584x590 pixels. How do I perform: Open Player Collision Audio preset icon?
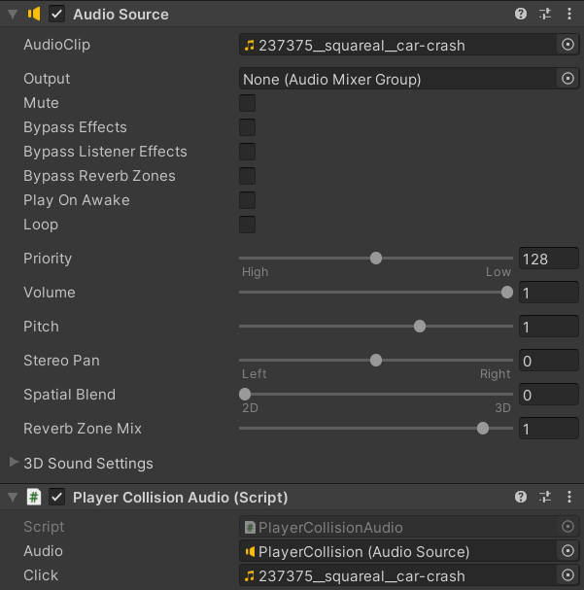[x=545, y=497]
